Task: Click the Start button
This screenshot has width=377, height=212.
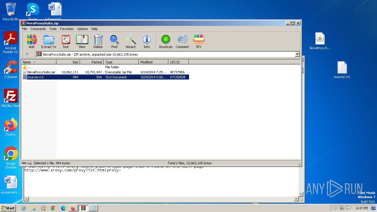Action: [x=8, y=208]
